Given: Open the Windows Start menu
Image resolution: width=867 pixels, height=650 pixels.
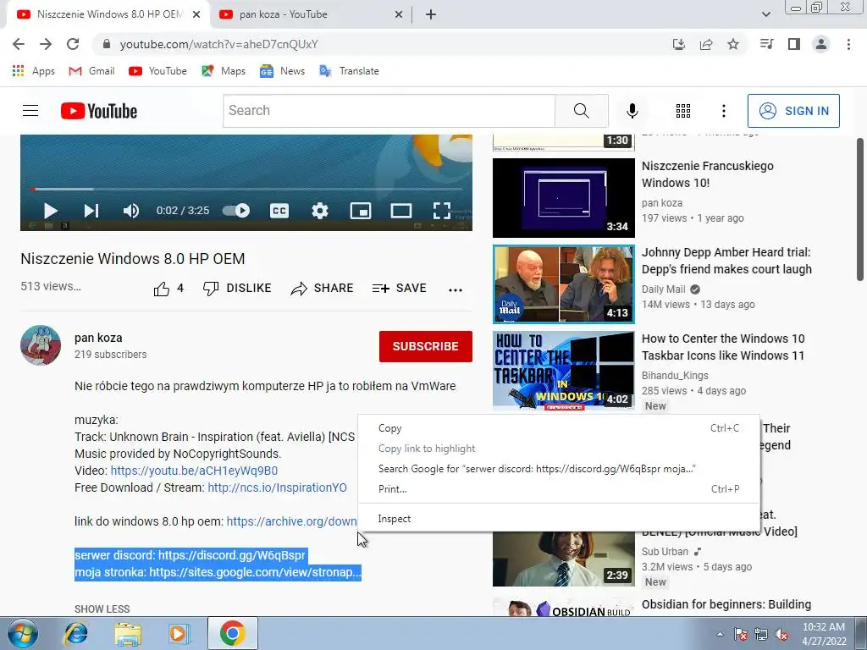Looking at the screenshot, I should [23, 633].
